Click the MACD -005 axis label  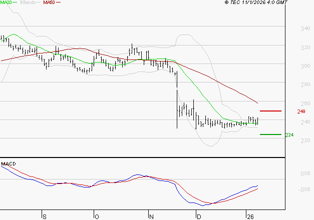coord(304,189)
